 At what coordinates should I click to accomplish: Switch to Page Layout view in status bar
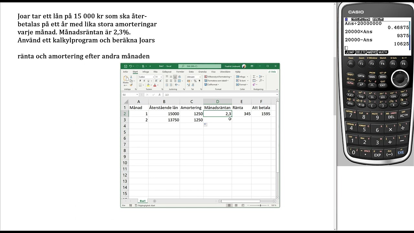click(x=236, y=205)
